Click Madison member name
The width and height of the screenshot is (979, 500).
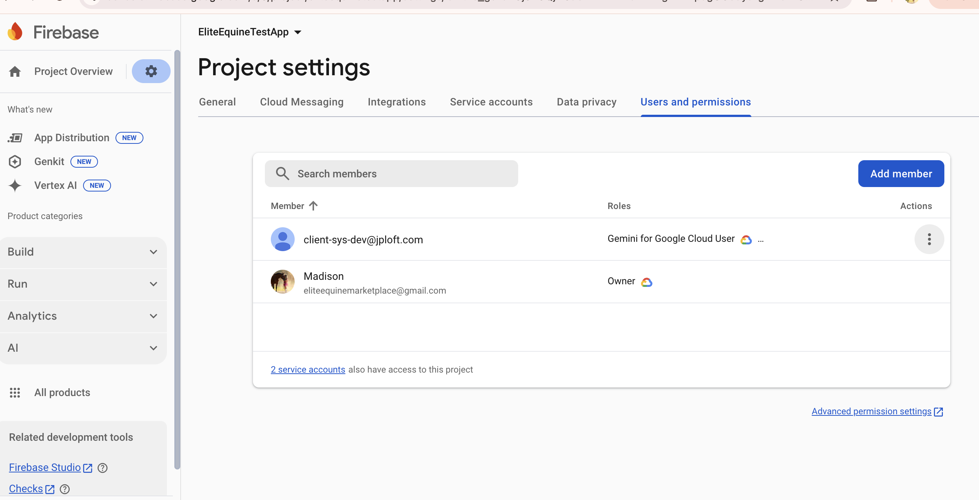pyautogui.click(x=323, y=276)
